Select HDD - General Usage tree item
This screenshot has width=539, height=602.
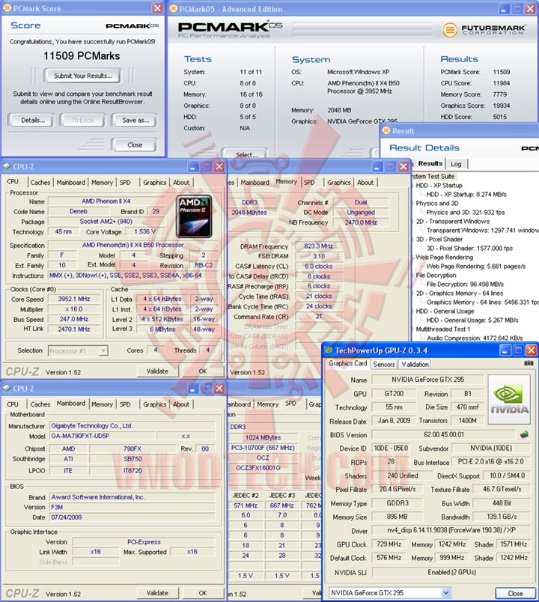point(445,311)
